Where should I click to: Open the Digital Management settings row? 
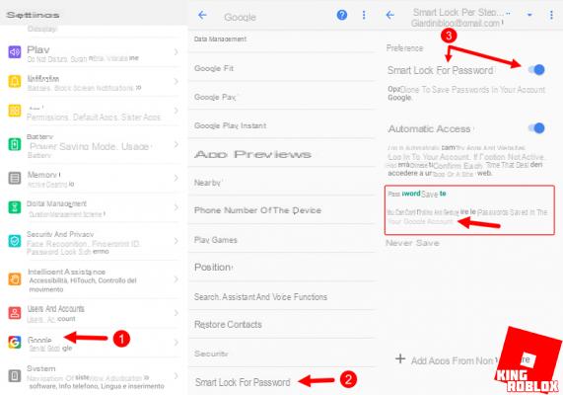(x=94, y=208)
